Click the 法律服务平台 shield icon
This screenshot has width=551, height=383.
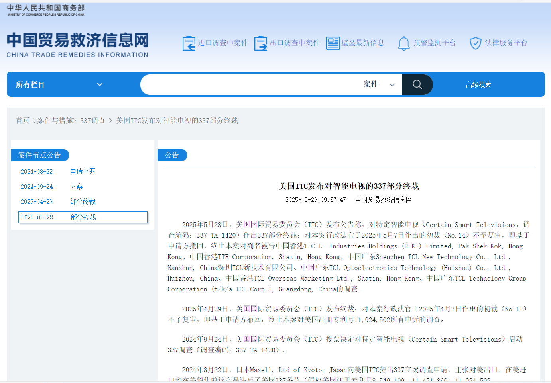(475, 43)
